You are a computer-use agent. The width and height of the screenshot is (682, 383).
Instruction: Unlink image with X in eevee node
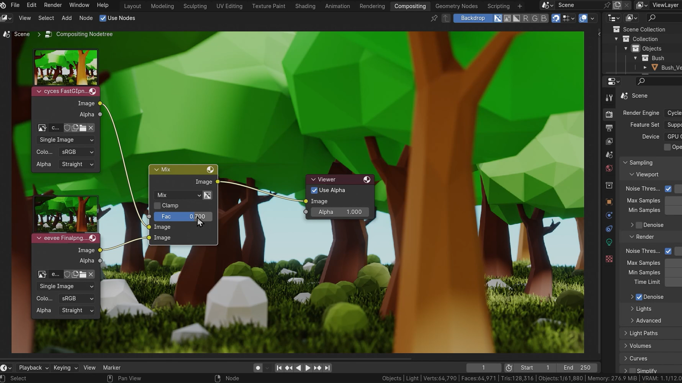[x=91, y=274]
